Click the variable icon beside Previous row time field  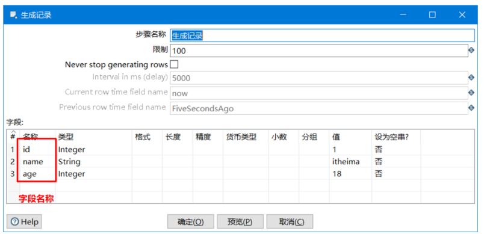(471, 108)
